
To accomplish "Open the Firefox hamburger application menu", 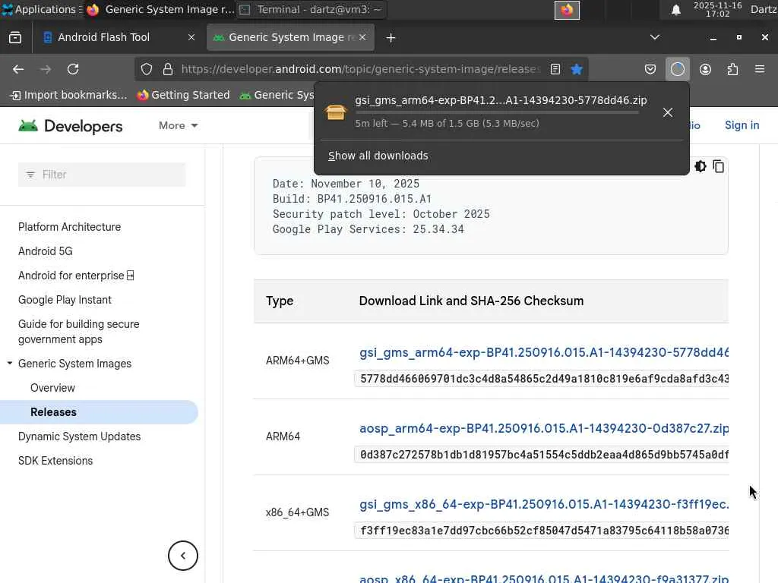I will tap(759, 69).
